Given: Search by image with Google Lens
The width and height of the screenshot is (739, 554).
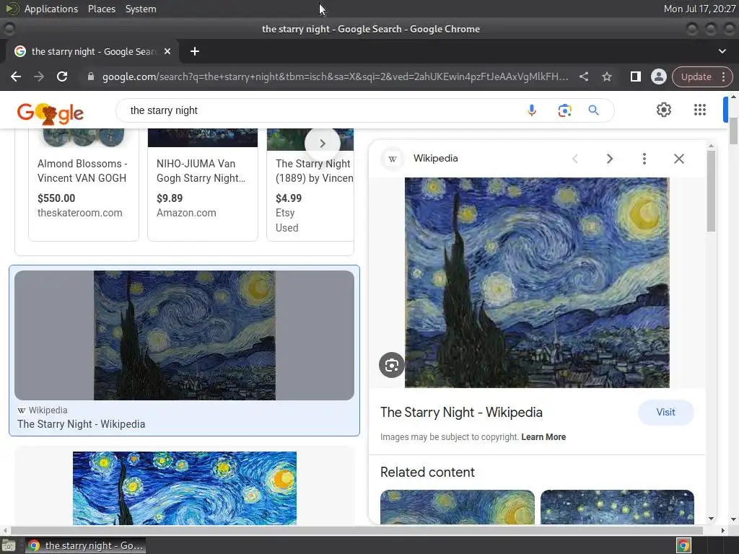Looking at the screenshot, I should tap(564, 110).
